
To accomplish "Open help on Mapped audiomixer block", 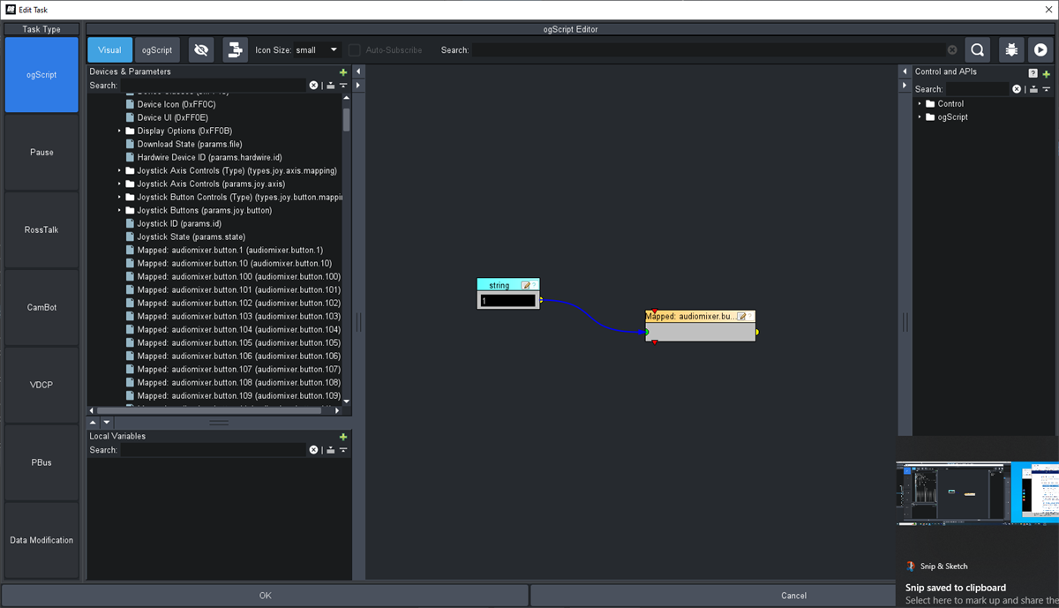I will pyautogui.click(x=750, y=316).
